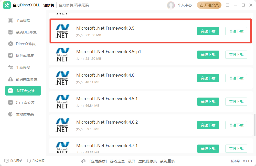This screenshot has width=256, height=166.
Task: Go to 全面扫描 menu label
Action: point(23,20)
